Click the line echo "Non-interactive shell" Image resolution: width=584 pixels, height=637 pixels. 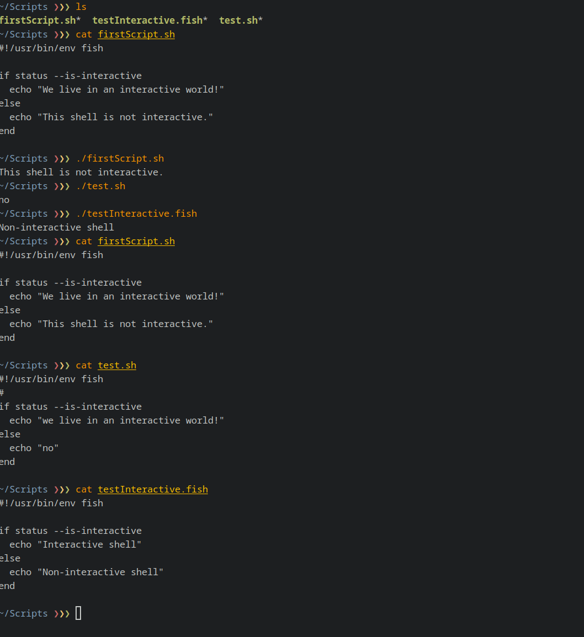[x=86, y=572]
